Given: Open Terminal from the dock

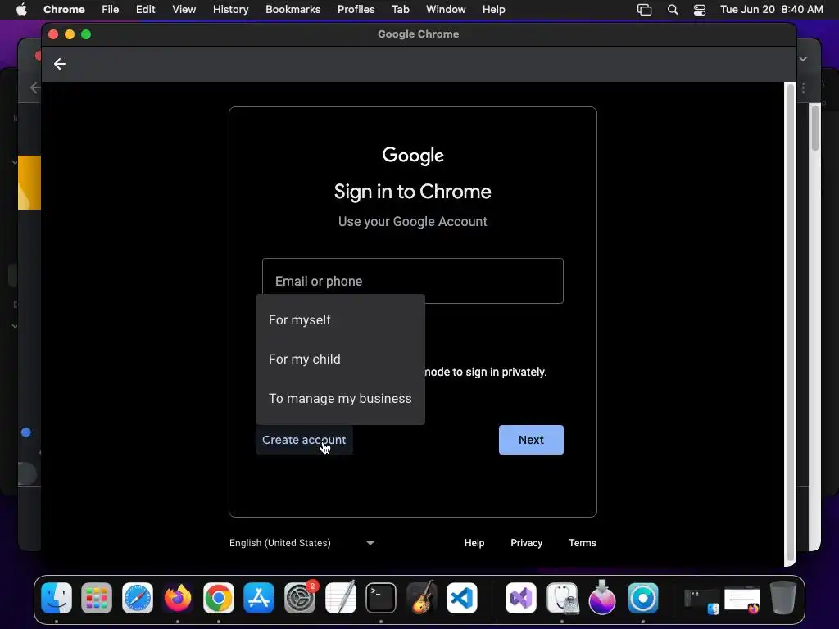Looking at the screenshot, I should pos(381,597).
